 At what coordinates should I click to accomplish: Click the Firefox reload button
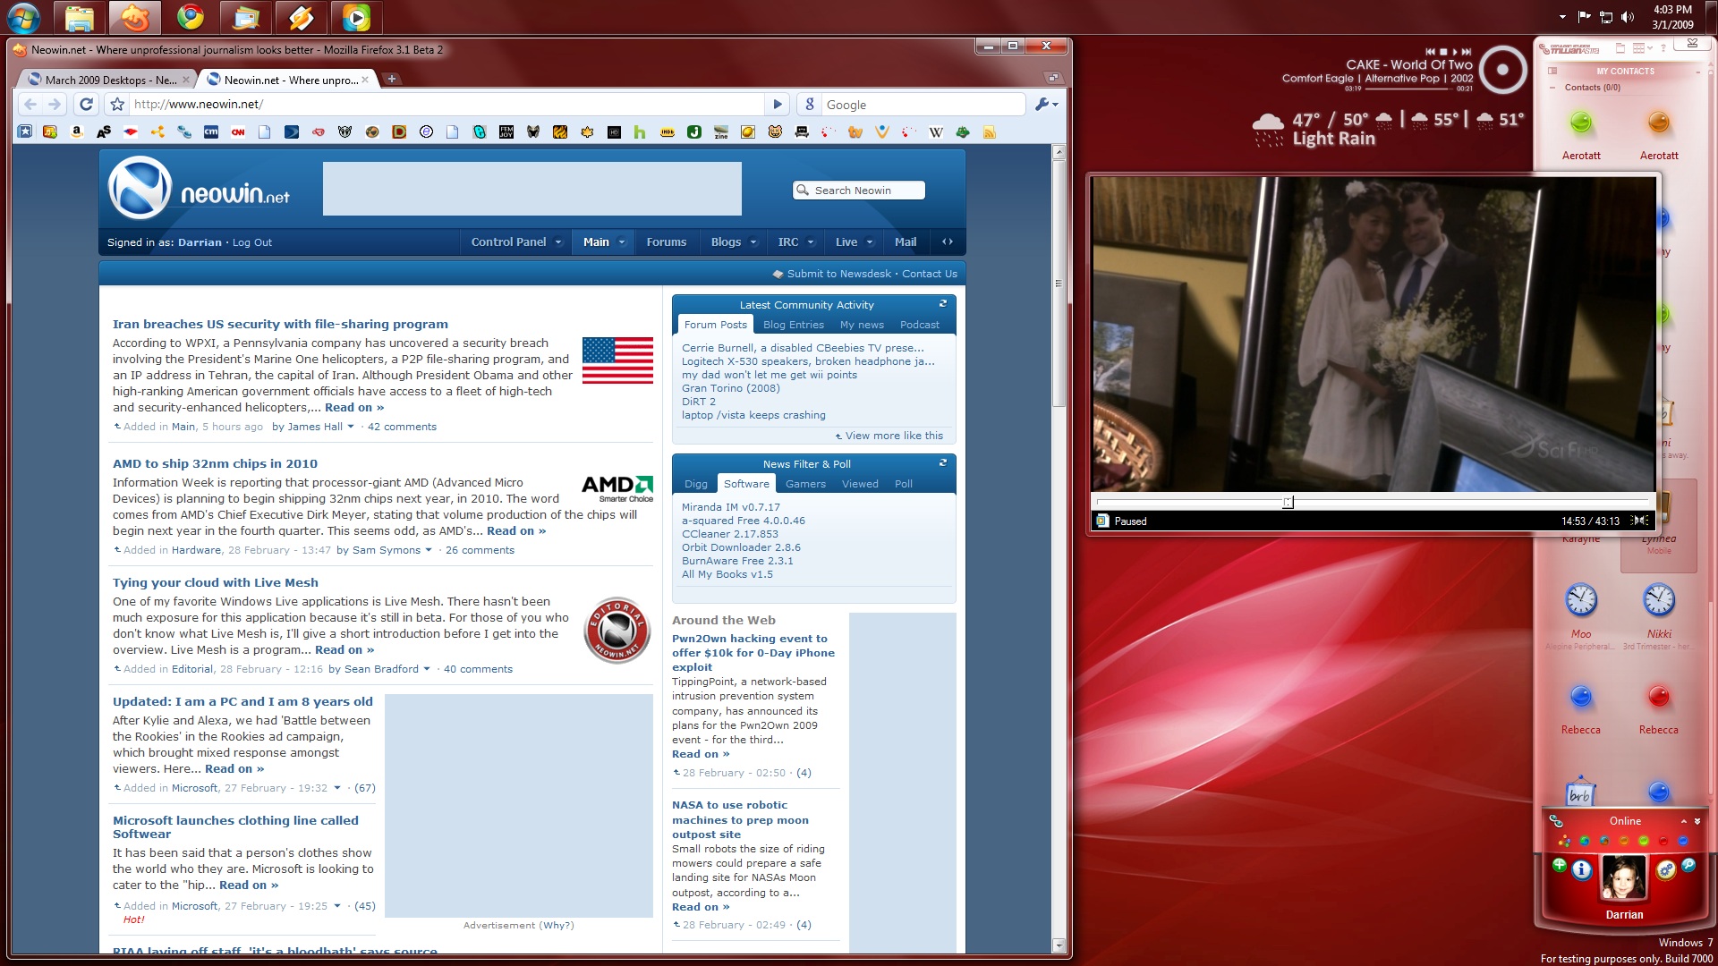click(86, 105)
